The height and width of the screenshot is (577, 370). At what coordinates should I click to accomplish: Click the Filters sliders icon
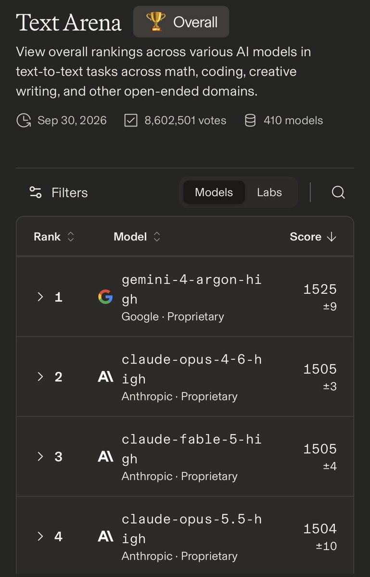(36, 193)
